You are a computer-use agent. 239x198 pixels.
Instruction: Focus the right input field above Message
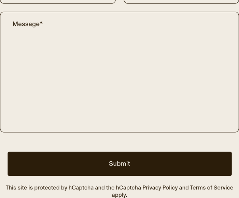pyautogui.click(x=181, y=1)
